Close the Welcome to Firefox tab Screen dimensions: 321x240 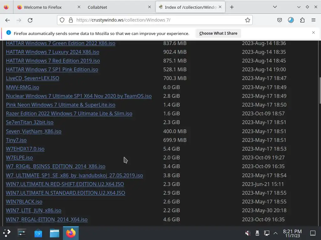click(79, 7)
